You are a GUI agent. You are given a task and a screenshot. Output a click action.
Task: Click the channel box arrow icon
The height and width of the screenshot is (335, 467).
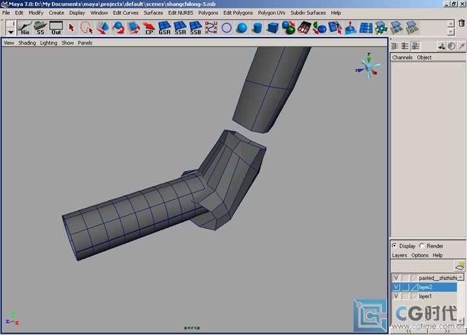pos(461,46)
